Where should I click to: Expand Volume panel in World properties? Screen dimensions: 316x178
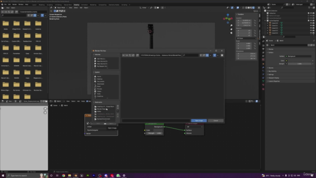coord(271,68)
